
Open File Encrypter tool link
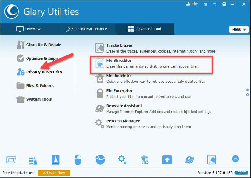[x=120, y=91]
